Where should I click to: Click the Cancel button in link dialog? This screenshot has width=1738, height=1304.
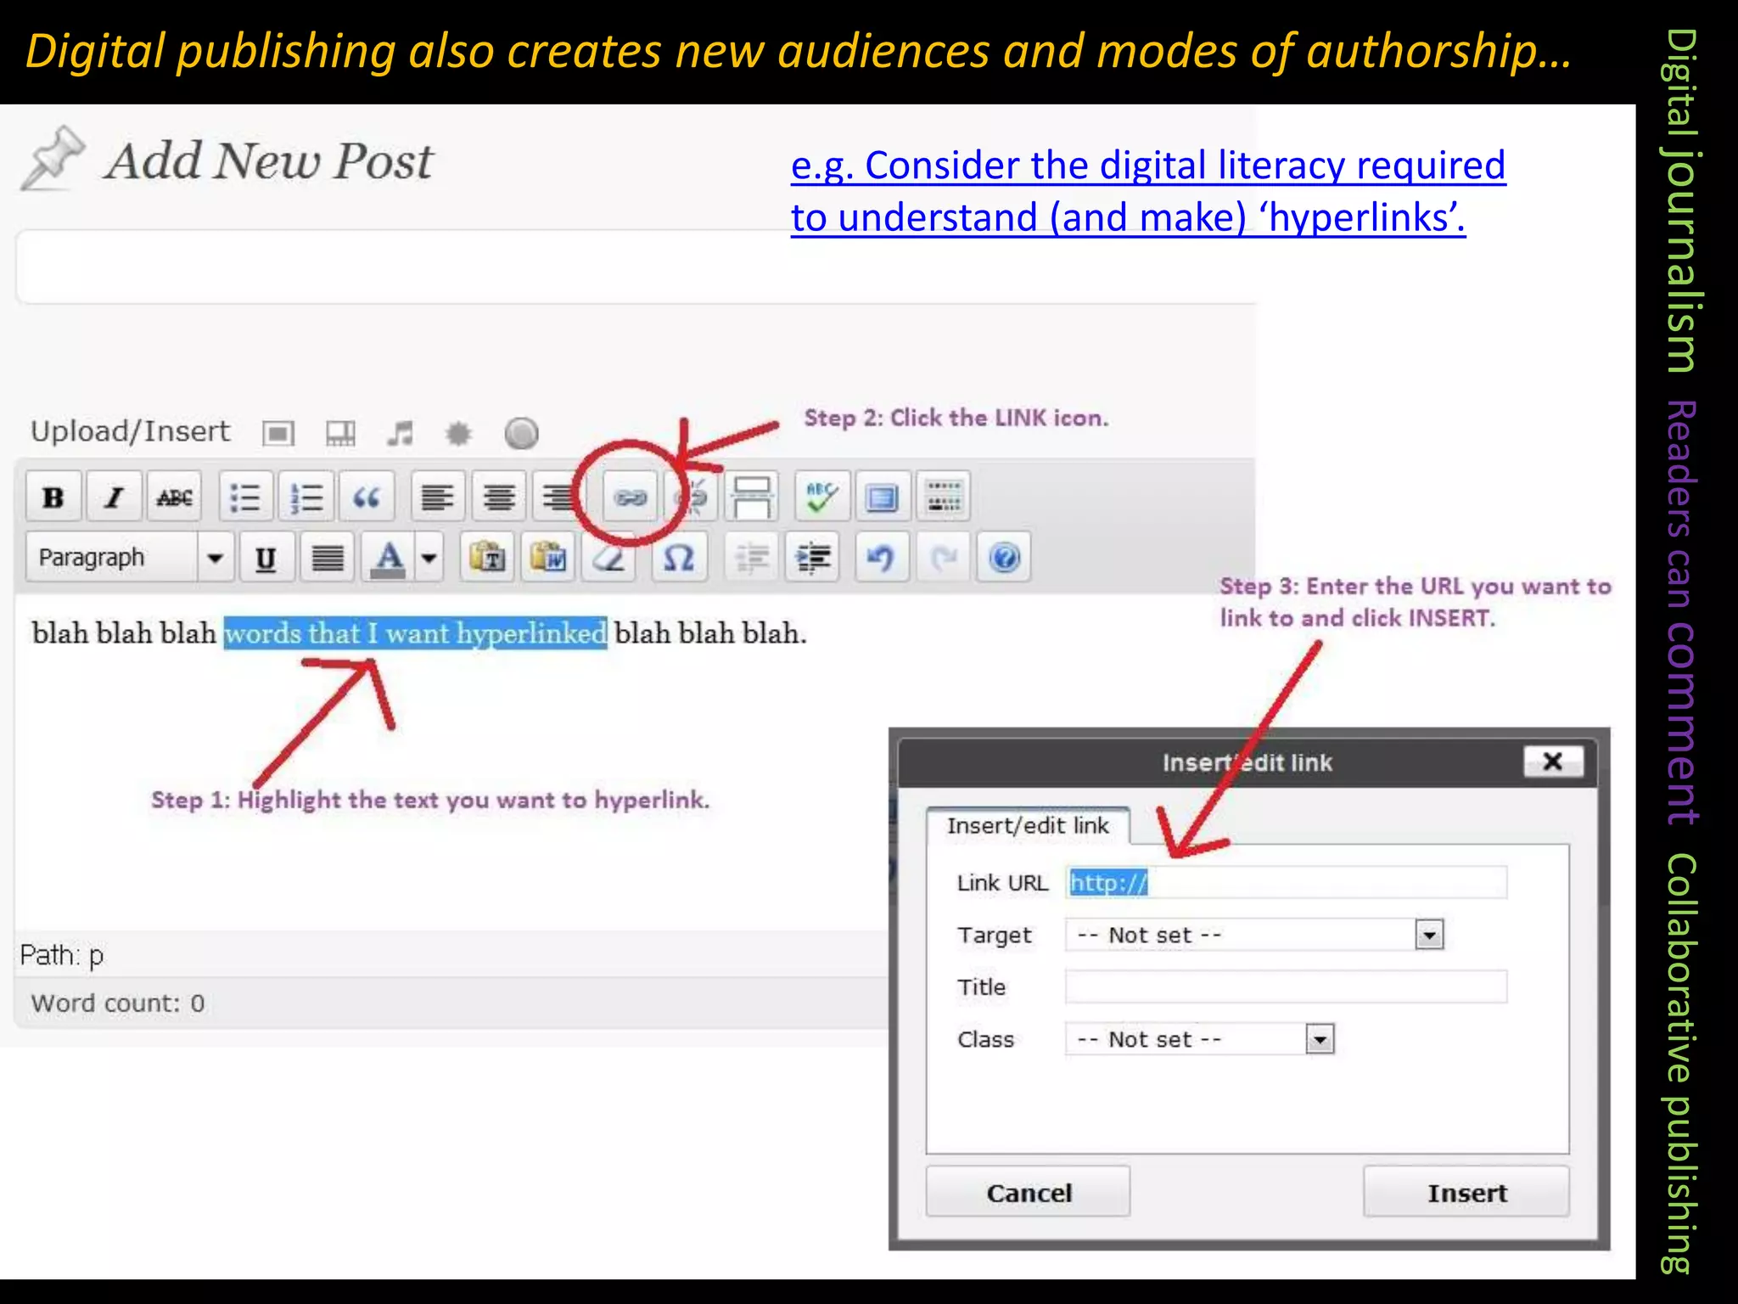(x=1028, y=1192)
